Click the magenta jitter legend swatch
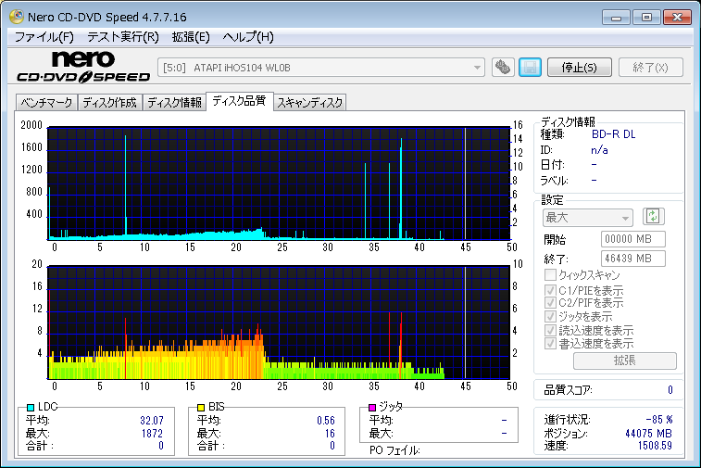Viewport: 701px width, 468px height. [372, 407]
